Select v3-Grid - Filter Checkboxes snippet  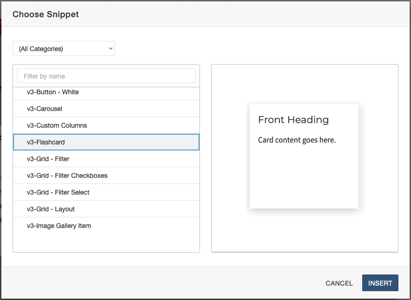coord(106,176)
